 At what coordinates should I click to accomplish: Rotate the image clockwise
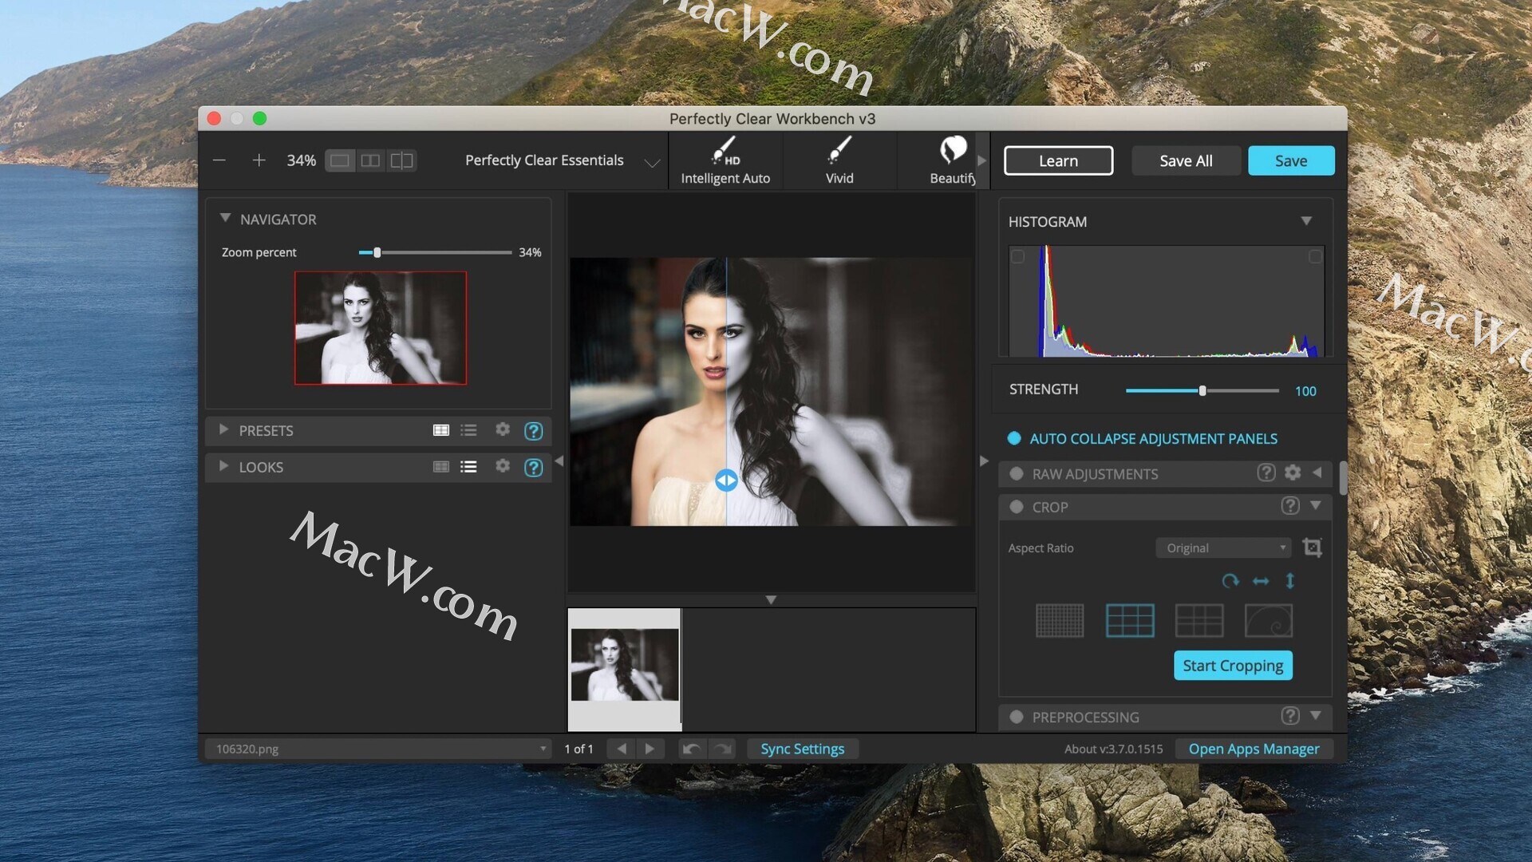[x=1230, y=581]
